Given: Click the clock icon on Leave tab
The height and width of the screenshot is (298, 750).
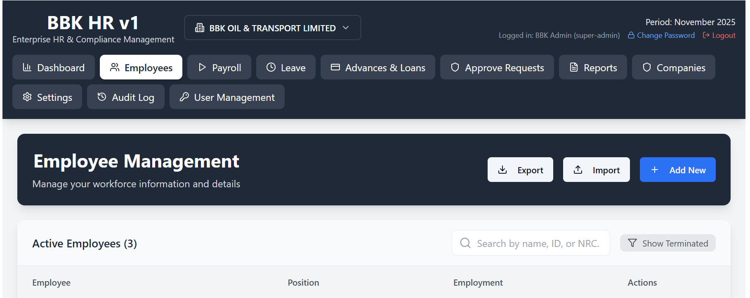Looking at the screenshot, I should click(271, 68).
